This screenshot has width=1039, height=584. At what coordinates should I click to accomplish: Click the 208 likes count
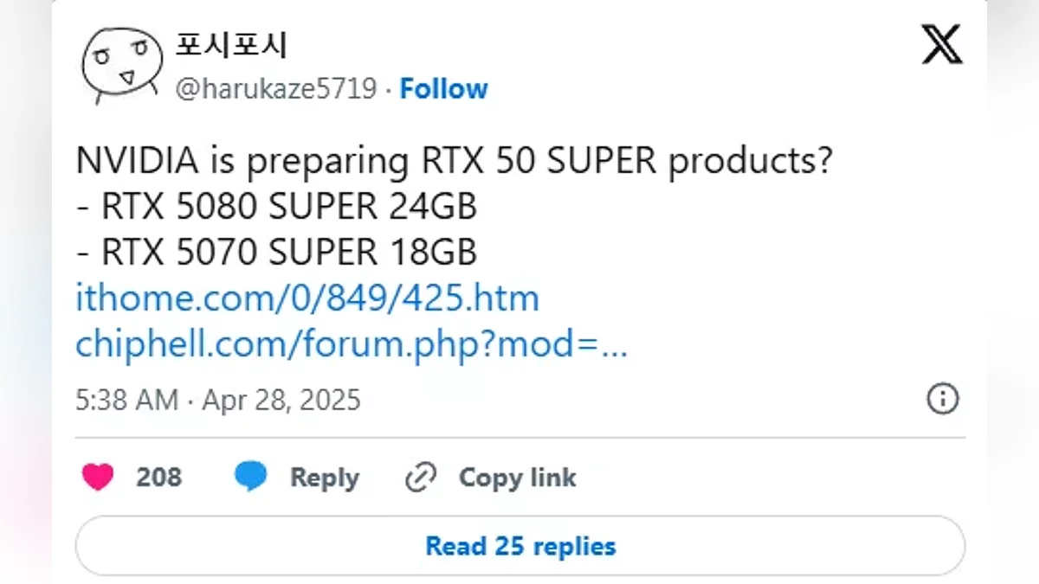click(158, 478)
